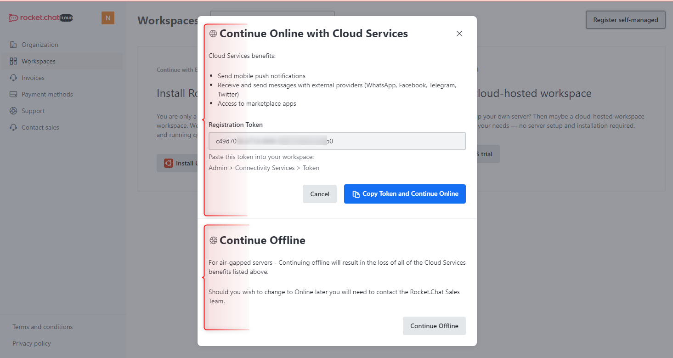Click Send mobile push notifications bullet

tap(261, 76)
